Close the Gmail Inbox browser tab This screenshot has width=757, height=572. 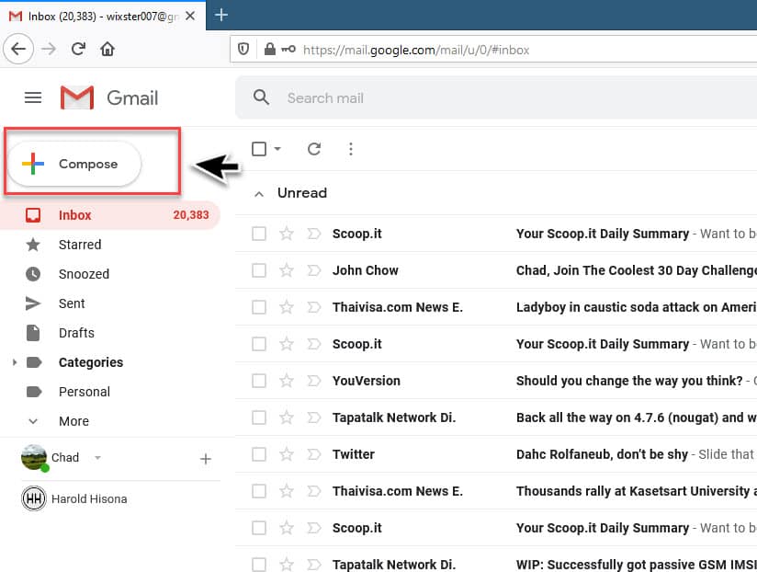tap(190, 16)
